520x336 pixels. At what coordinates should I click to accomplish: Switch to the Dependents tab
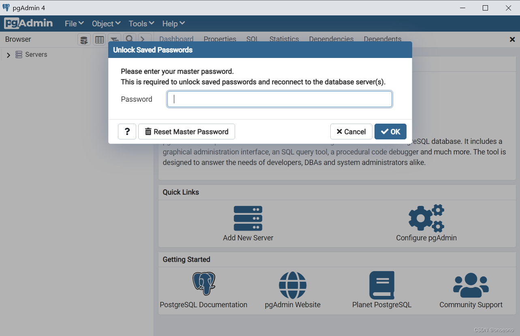click(383, 39)
